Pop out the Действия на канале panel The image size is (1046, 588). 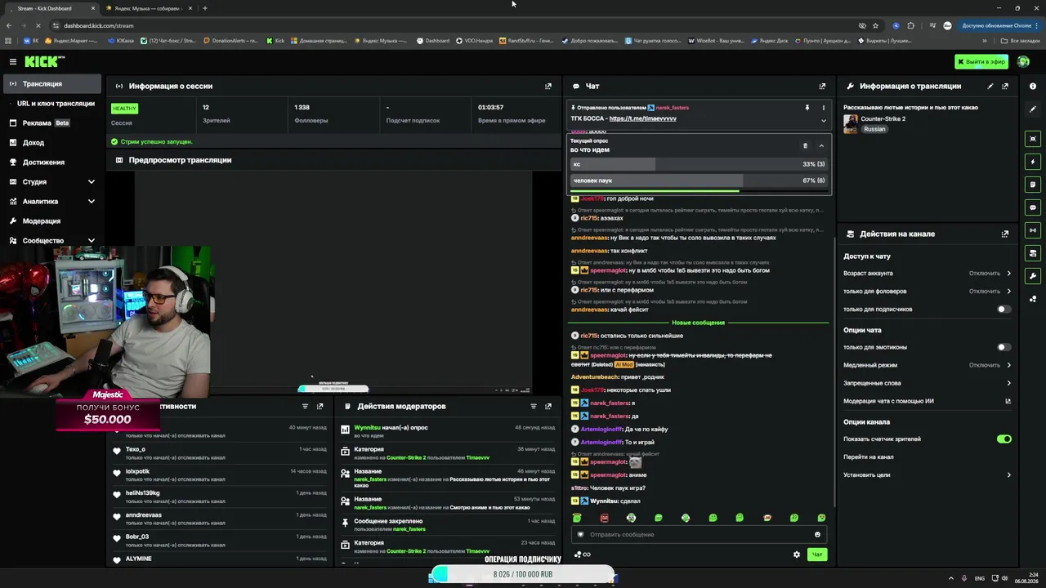coord(1005,234)
